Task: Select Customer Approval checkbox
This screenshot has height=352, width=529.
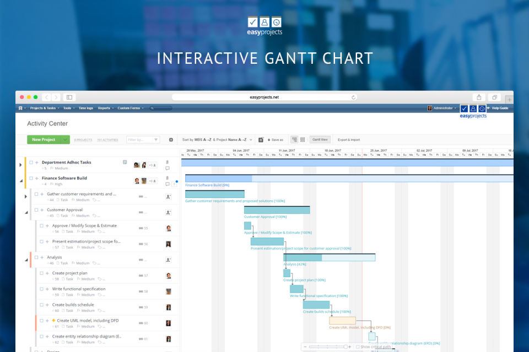Action: click(x=36, y=210)
